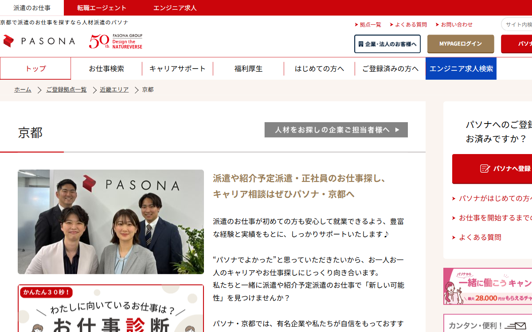Click the エンジニア求人検索 blue button
This screenshot has width=532, height=332.
461,69
